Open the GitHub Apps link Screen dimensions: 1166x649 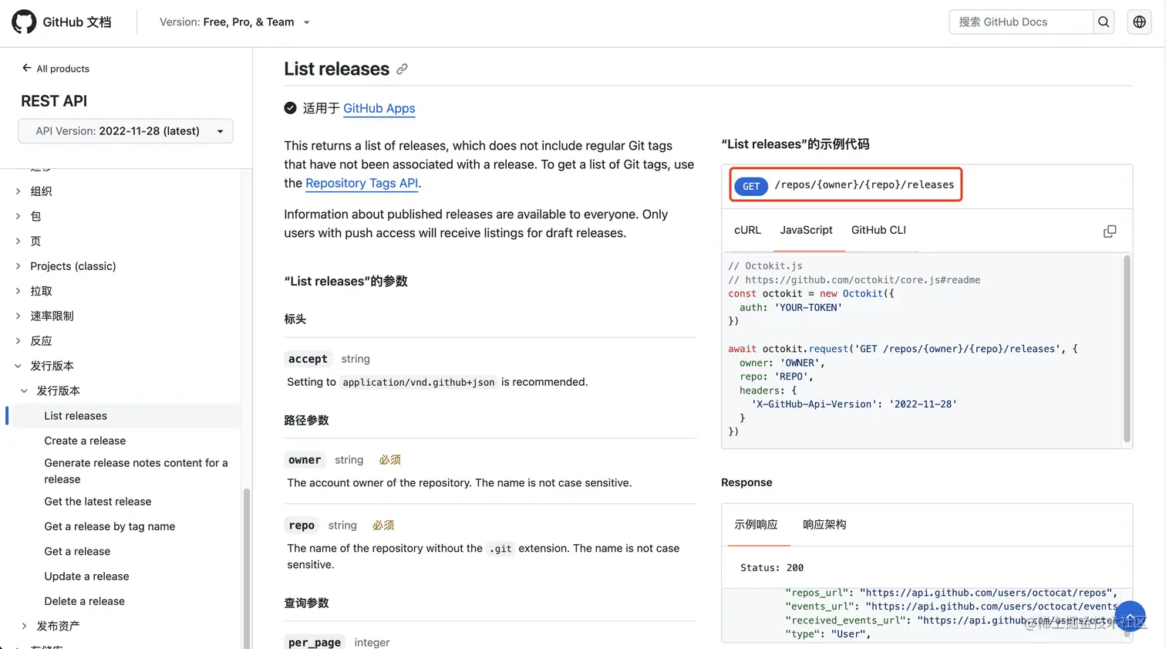point(379,109)
